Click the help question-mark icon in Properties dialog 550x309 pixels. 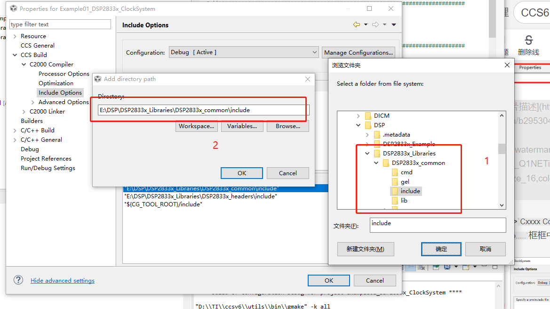pyautogui.click(x=18, y=280)
